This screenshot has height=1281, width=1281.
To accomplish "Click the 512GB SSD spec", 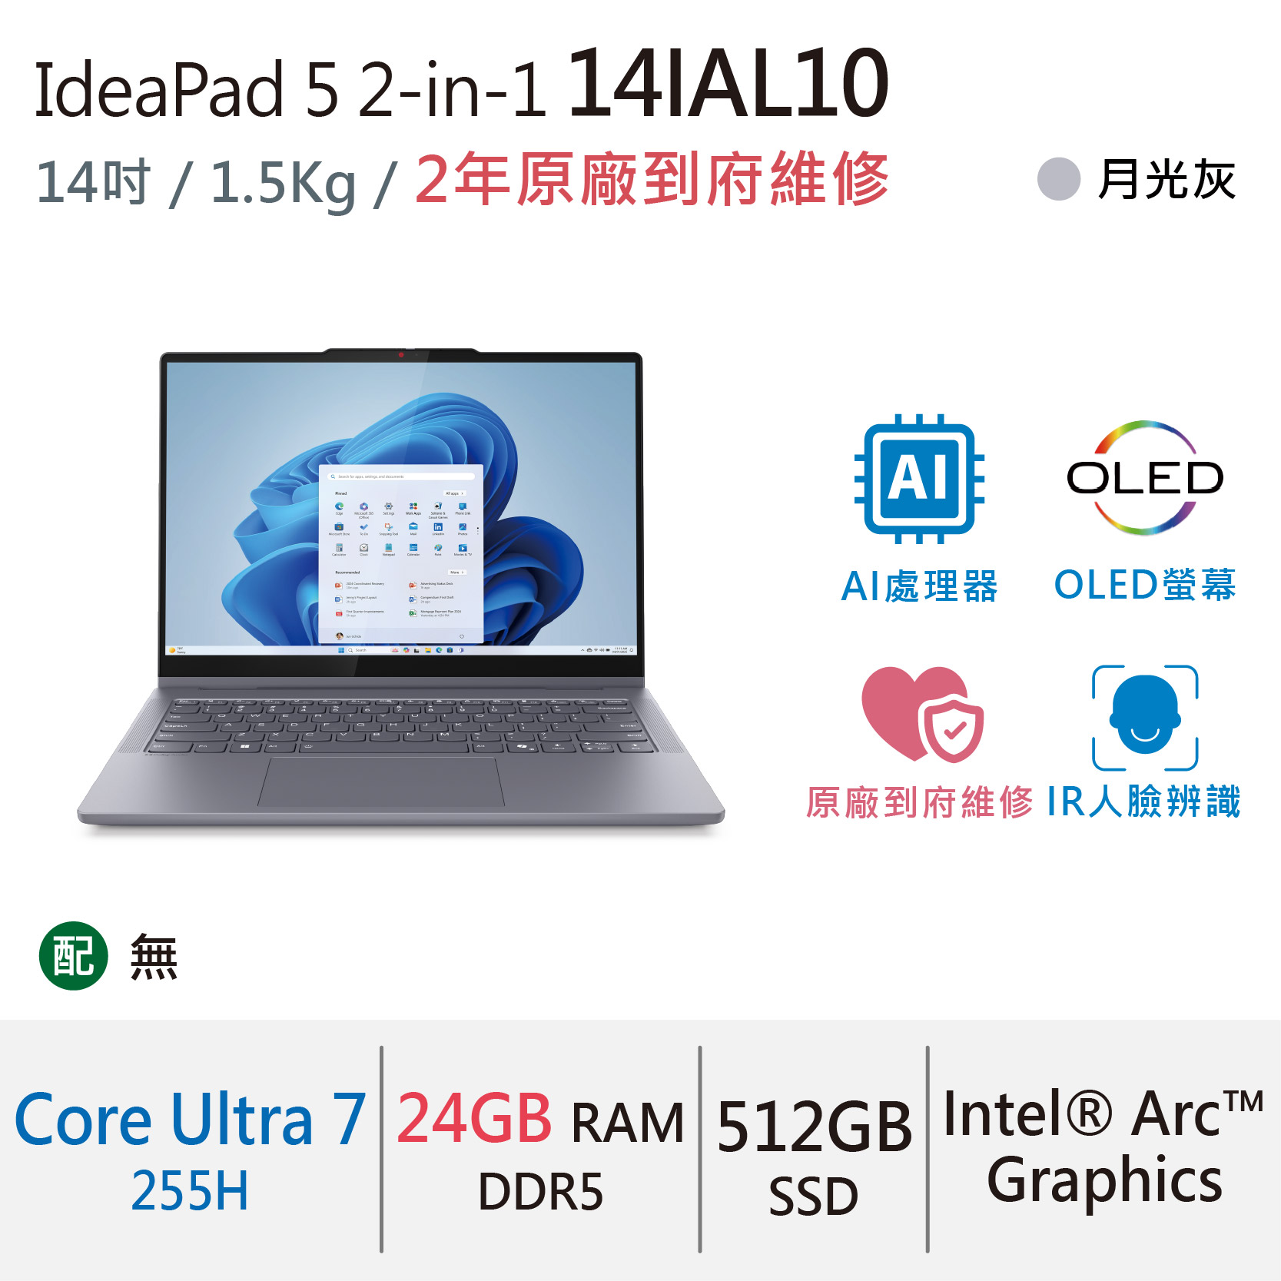I will 814,1157.
